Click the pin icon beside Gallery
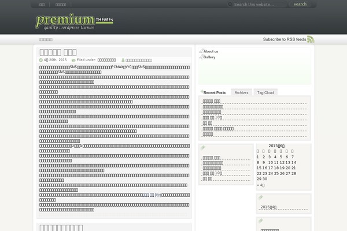Viewport: 347px width, 231px height. click(x=201, y=57)
